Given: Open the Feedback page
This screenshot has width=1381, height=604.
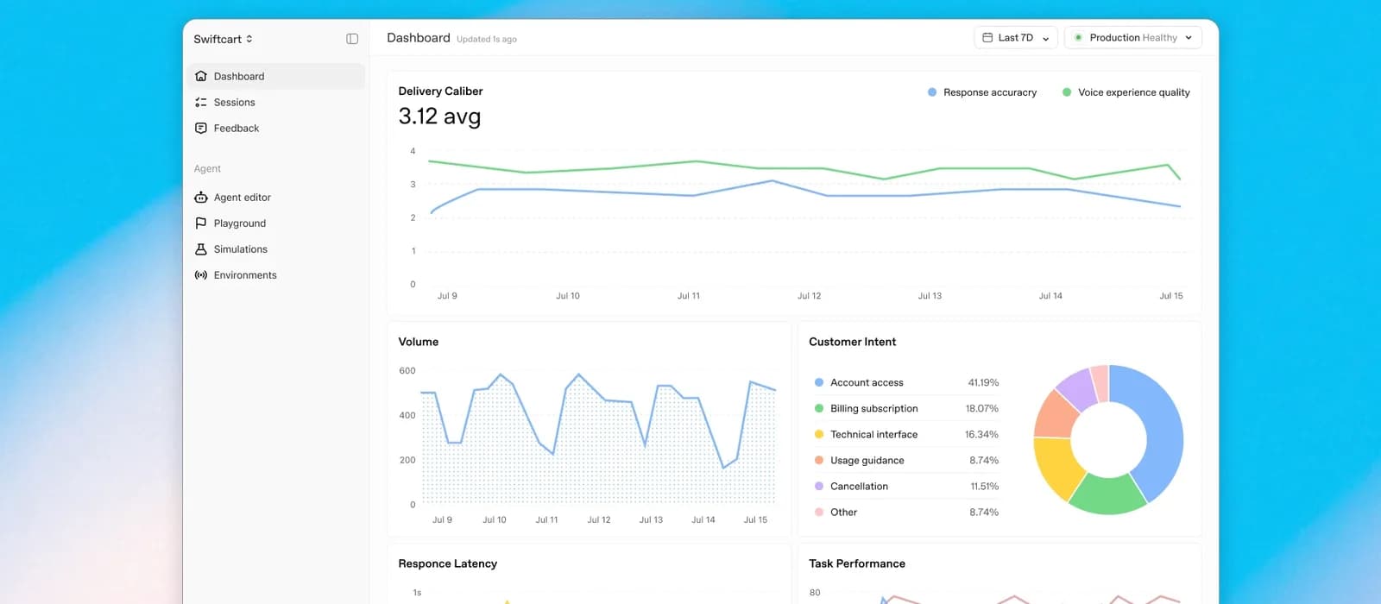Looking at the screenshot, I should [276, 128].
